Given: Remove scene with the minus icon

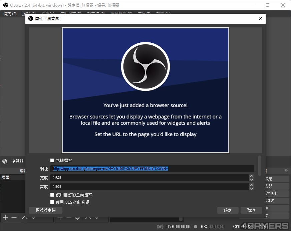Looking at the screenshot, I should point(14,217).
